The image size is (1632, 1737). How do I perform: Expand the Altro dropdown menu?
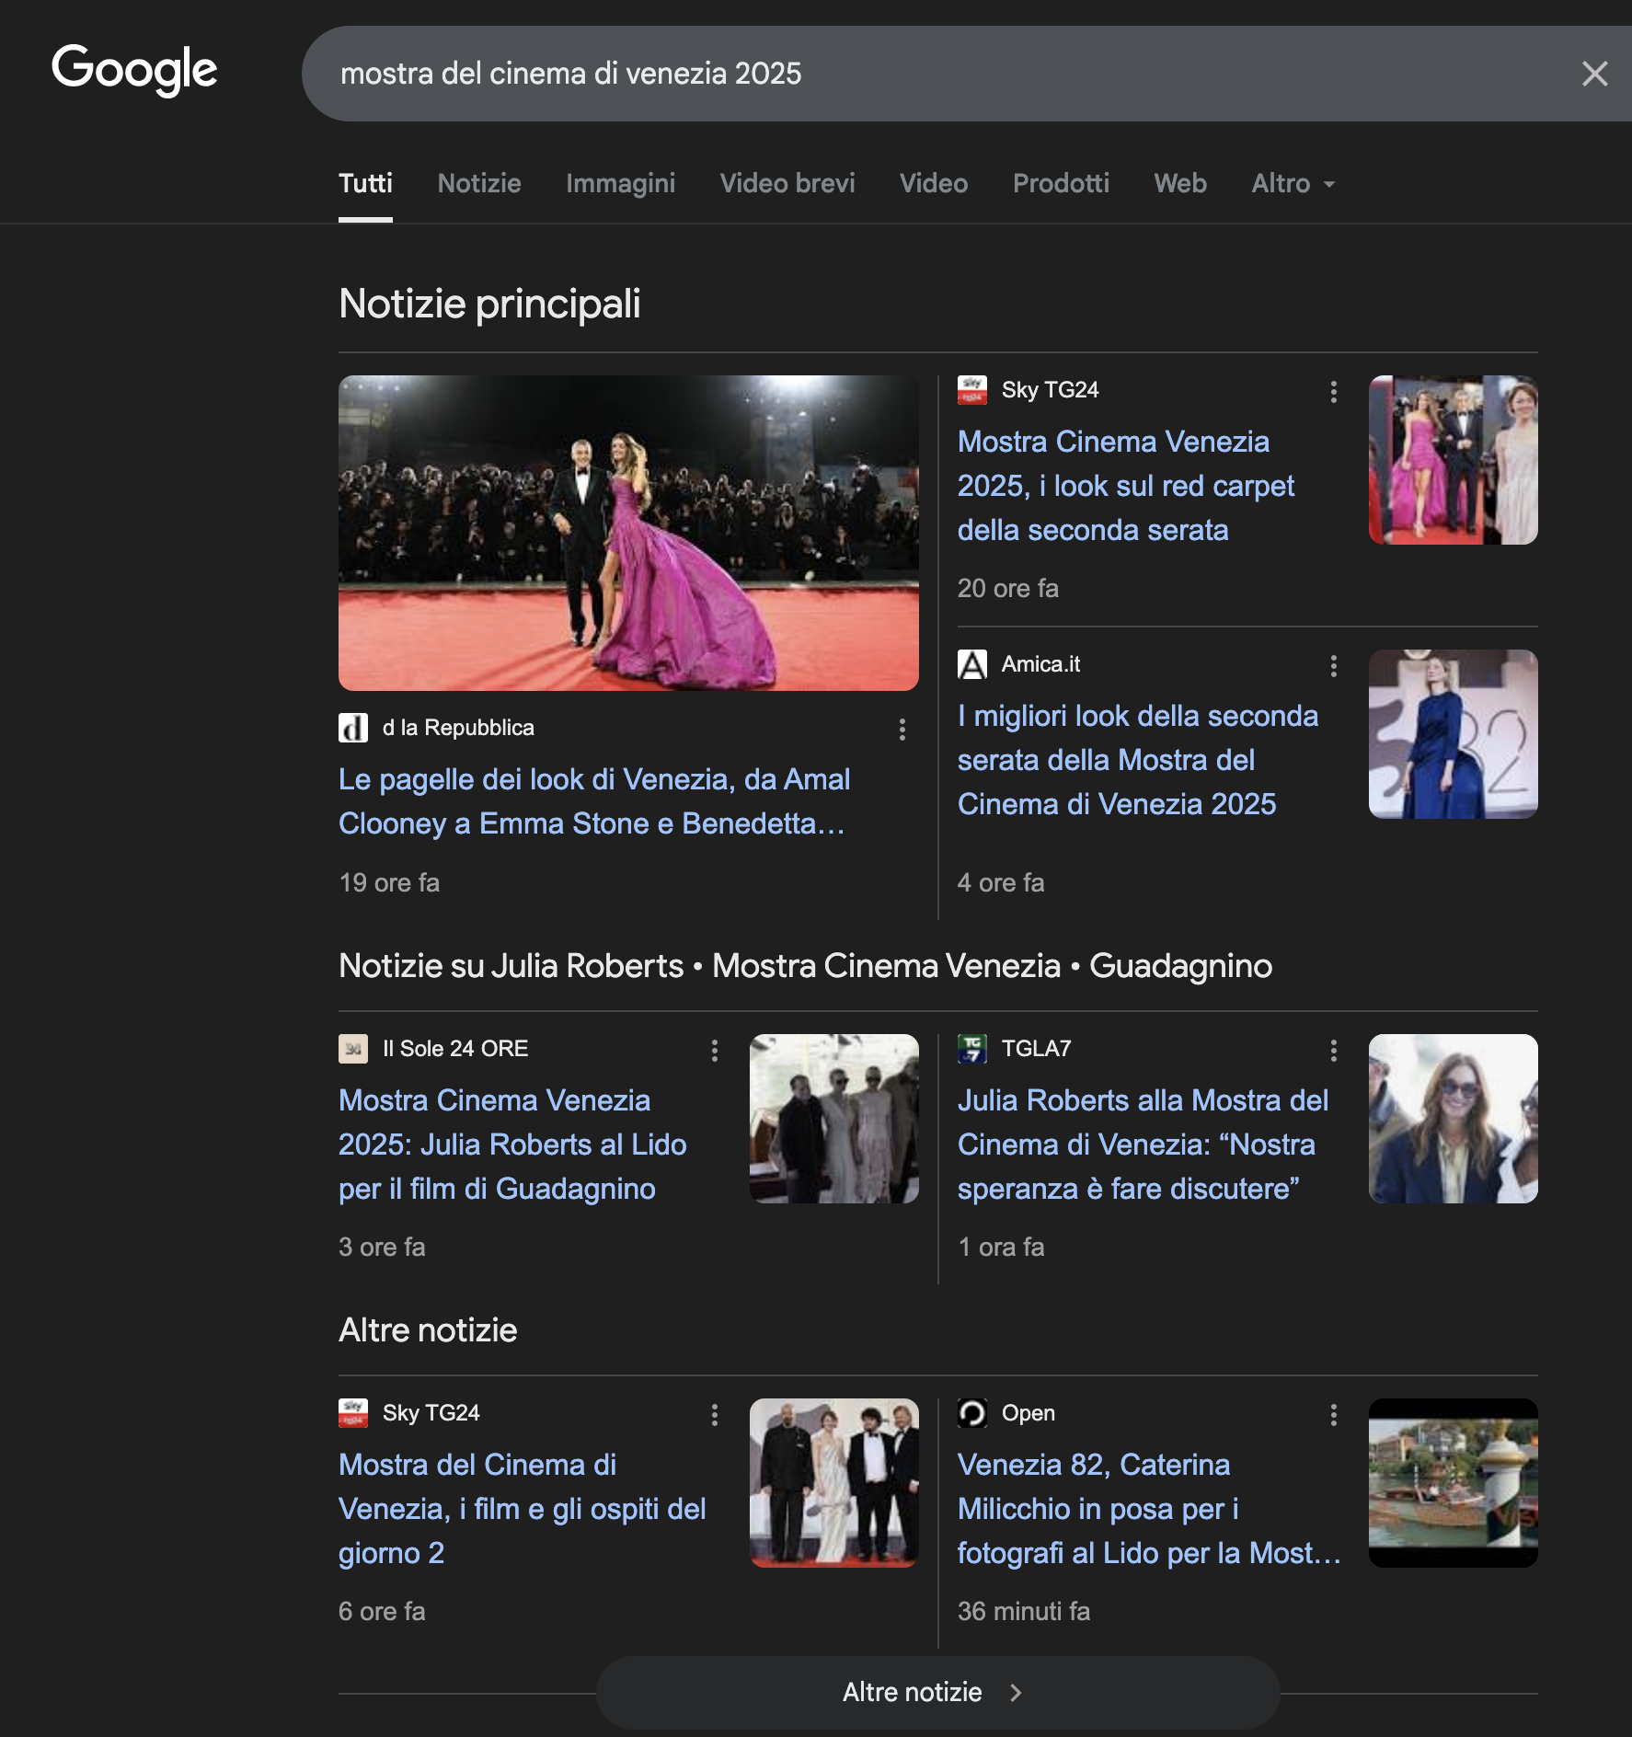(1293, 183)
